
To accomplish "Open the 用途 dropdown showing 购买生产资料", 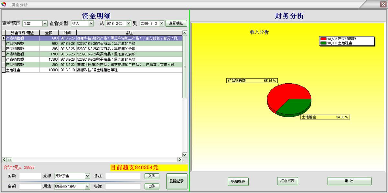I will 87,186.
